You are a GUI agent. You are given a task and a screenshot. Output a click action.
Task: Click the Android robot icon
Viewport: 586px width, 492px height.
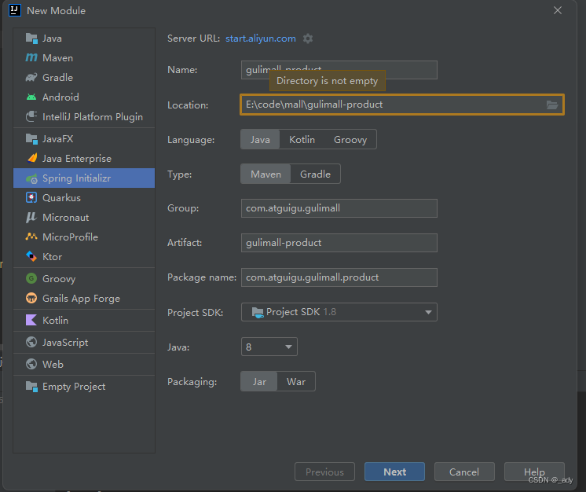coord(31,97)
